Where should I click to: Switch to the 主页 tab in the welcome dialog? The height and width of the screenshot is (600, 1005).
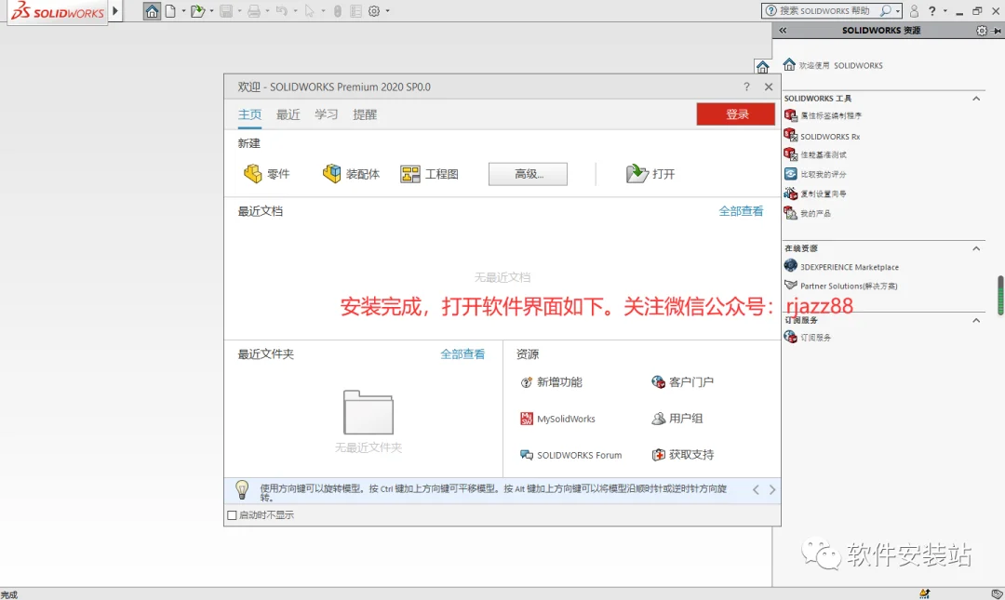pyautogui.click(x=250, y=114)
